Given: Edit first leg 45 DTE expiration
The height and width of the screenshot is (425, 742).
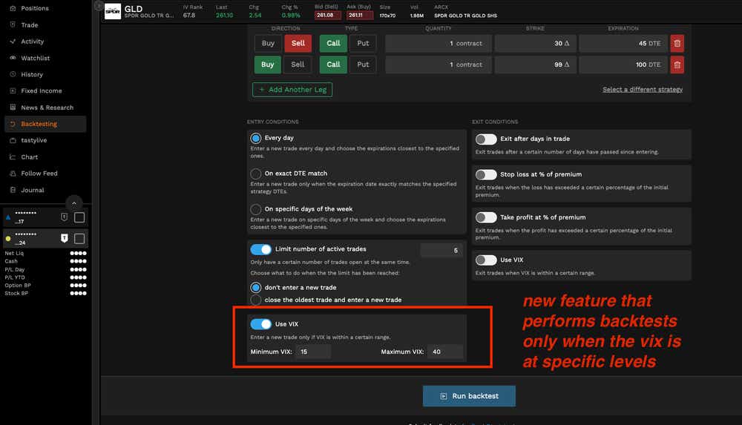Looking at the screenshot, I should (623, 44).
